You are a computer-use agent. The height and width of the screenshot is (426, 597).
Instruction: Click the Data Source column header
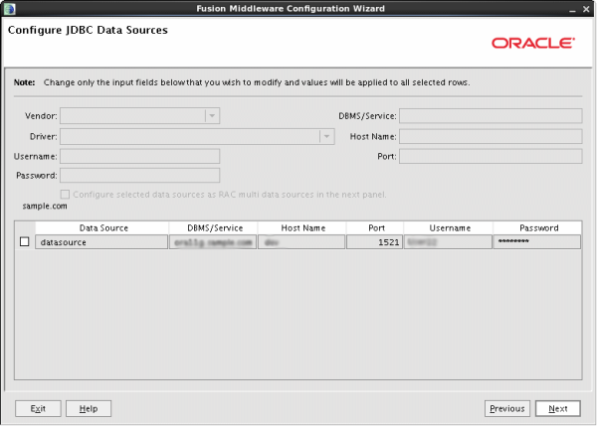(101, 228)
